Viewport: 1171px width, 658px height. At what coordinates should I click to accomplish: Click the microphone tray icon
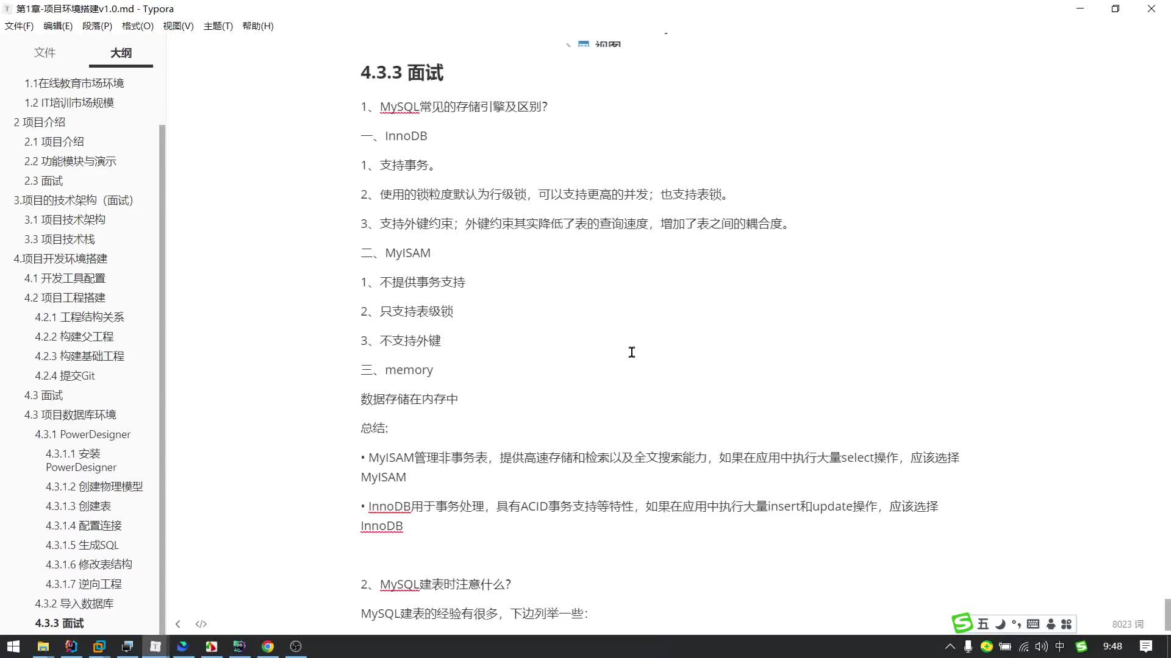(x=968, y=646)
